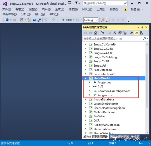Viewport: 151px width, 146px height.
Task: Expand the Emgu.CV.Contrib project
Action: click(85, 44)
